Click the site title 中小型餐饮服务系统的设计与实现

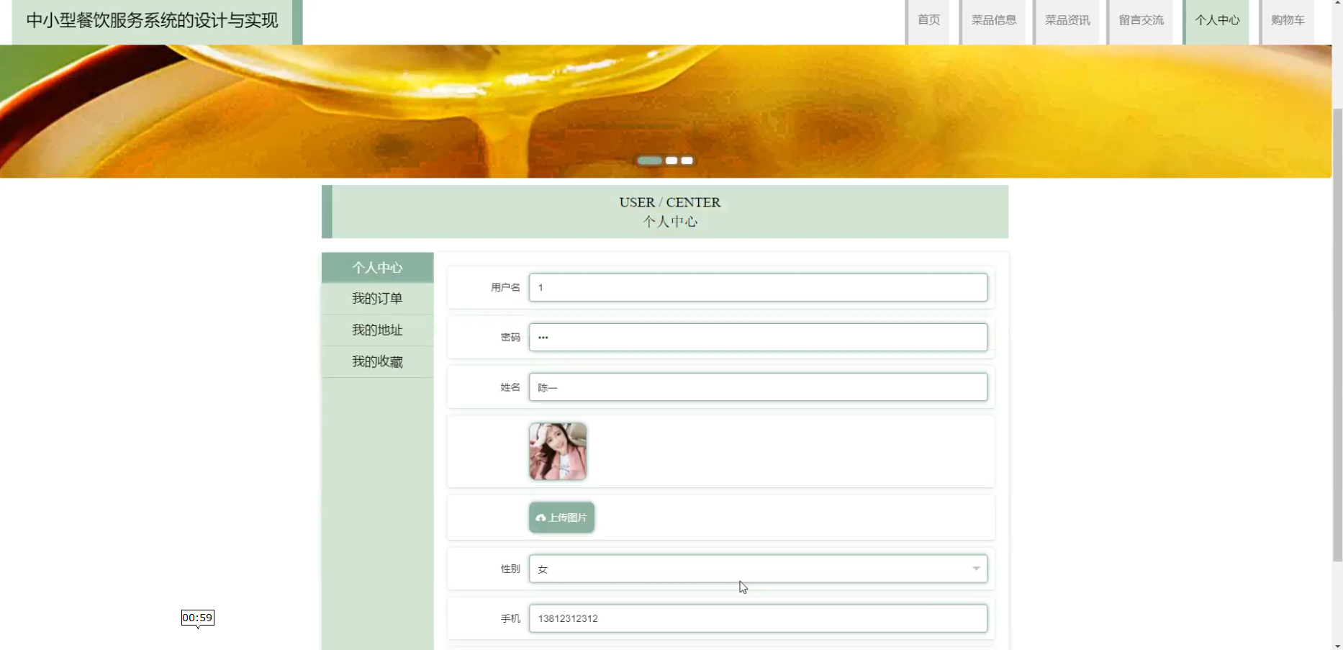(x=152, y=20)
